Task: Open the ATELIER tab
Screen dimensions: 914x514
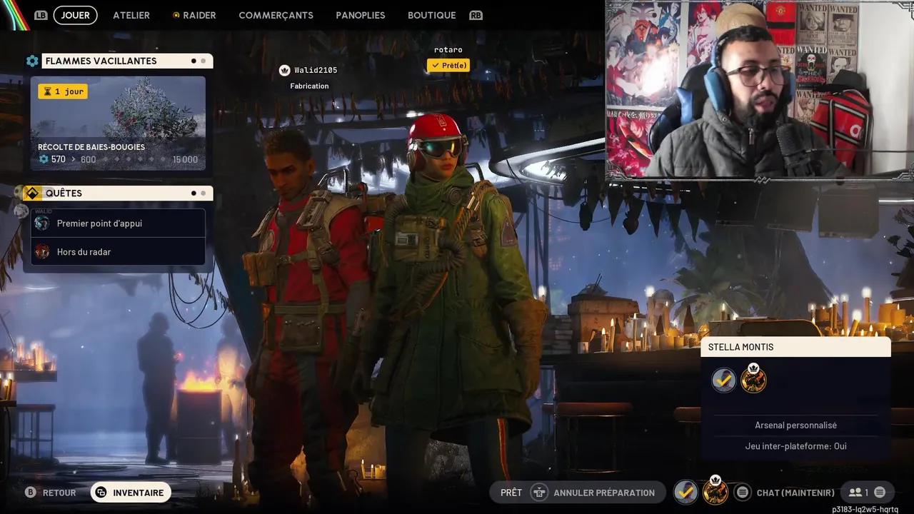Action: click(131, 15)
